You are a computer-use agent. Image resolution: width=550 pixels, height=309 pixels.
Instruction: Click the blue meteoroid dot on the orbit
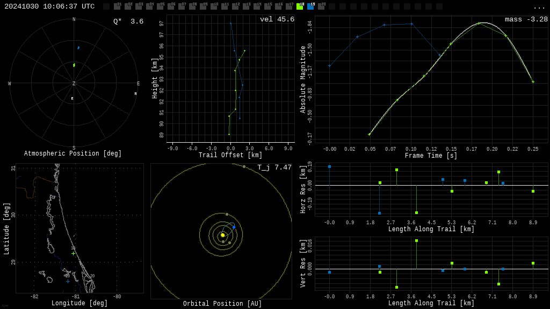point(234,227)
